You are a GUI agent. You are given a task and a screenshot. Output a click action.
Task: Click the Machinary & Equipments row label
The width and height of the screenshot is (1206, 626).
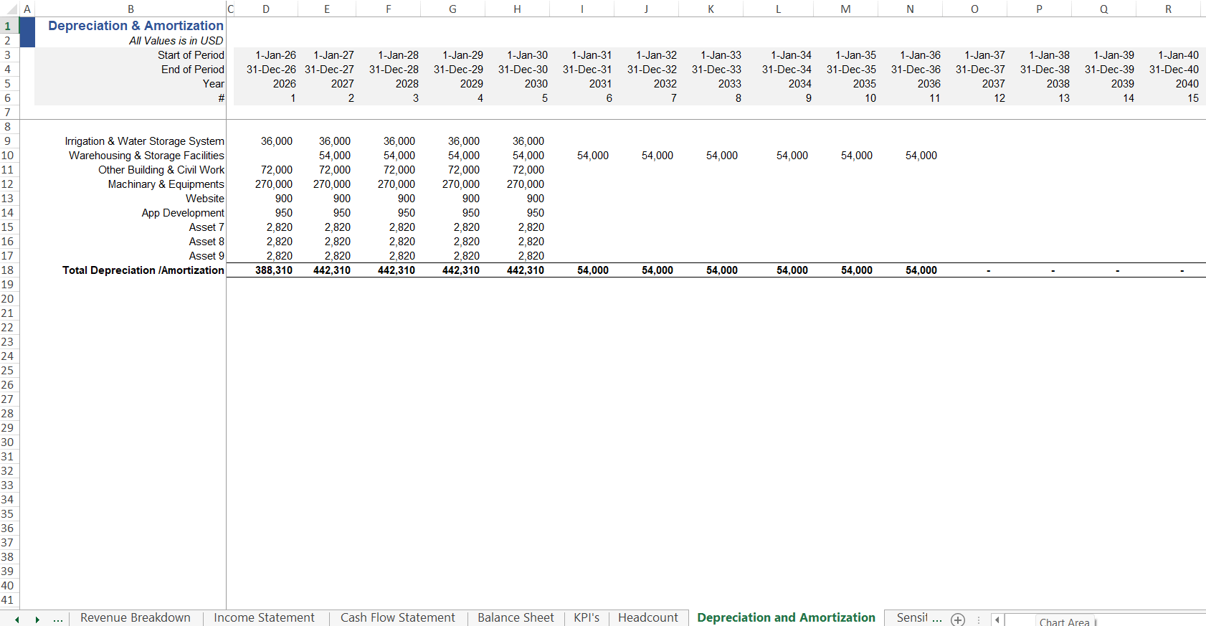166,184
